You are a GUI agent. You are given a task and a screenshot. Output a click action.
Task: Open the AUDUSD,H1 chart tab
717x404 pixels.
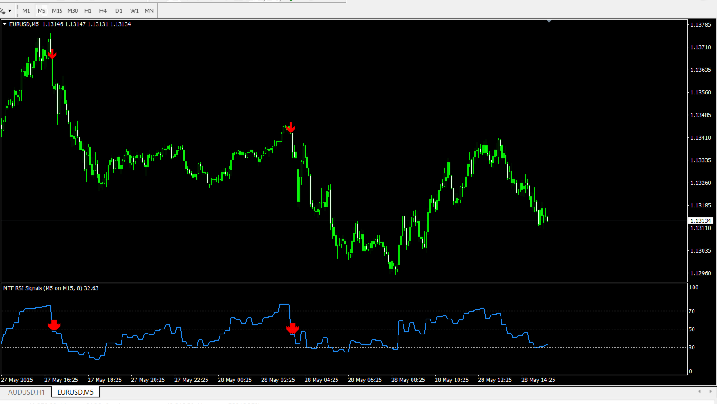(x=26, y=392)
